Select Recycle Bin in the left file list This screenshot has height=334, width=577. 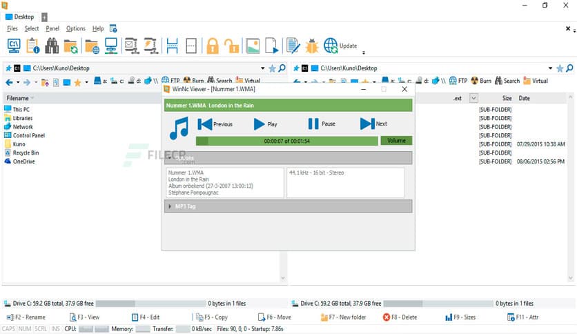click(x=21, y=153)
